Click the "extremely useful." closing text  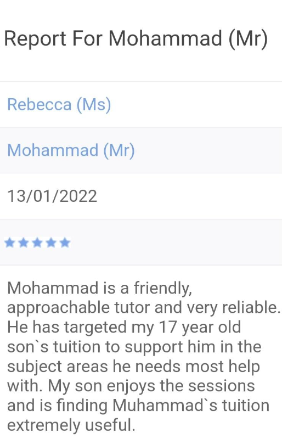click(x=71, y=425)
